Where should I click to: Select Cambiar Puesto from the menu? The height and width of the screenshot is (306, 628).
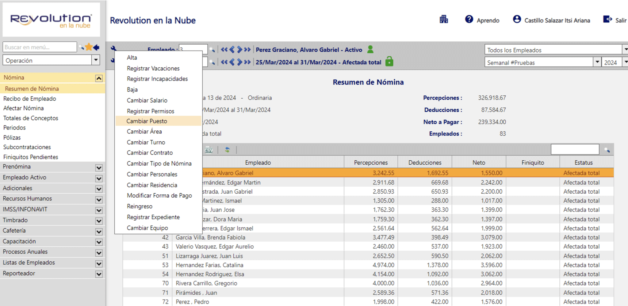147,121
